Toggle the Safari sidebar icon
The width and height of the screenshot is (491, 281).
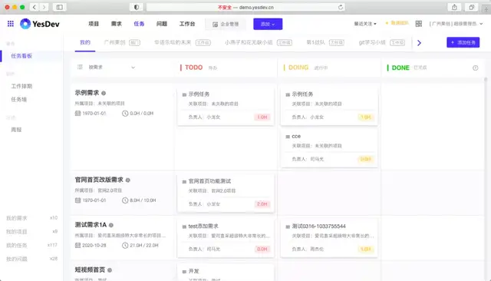pyautogui.click(x=59, y=7)
